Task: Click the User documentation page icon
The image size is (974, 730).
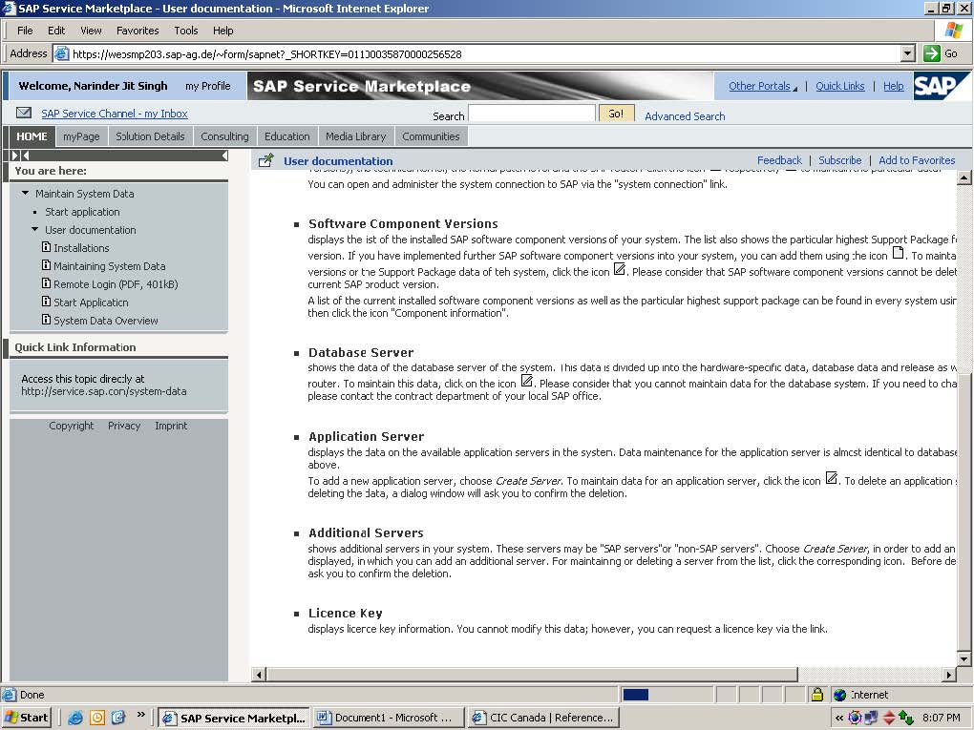Action: pyautogui.click(x=265, y=160)
